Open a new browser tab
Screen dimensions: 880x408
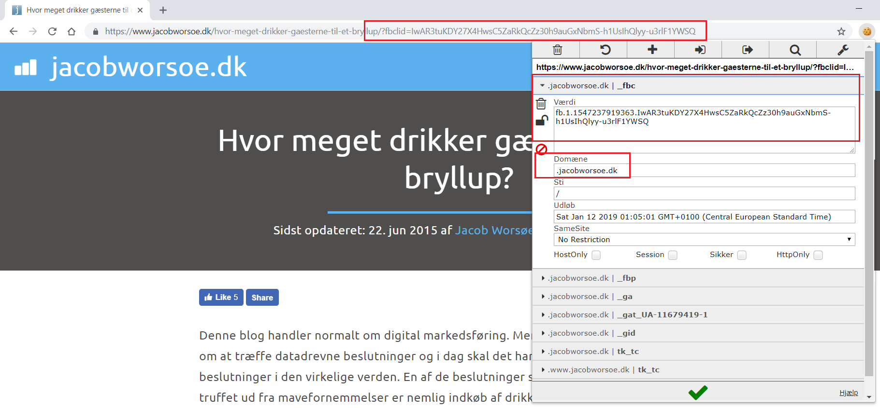tap(163, 10)
